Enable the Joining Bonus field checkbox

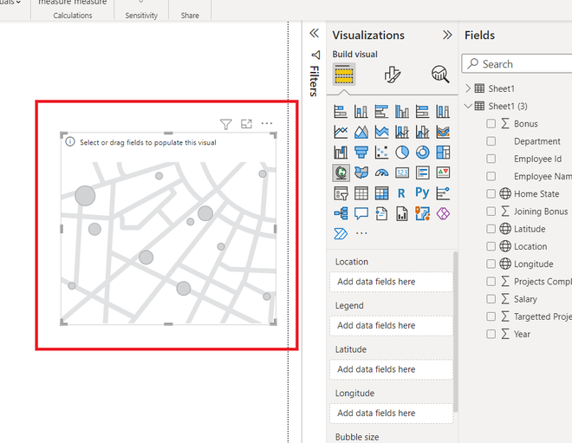491,212
